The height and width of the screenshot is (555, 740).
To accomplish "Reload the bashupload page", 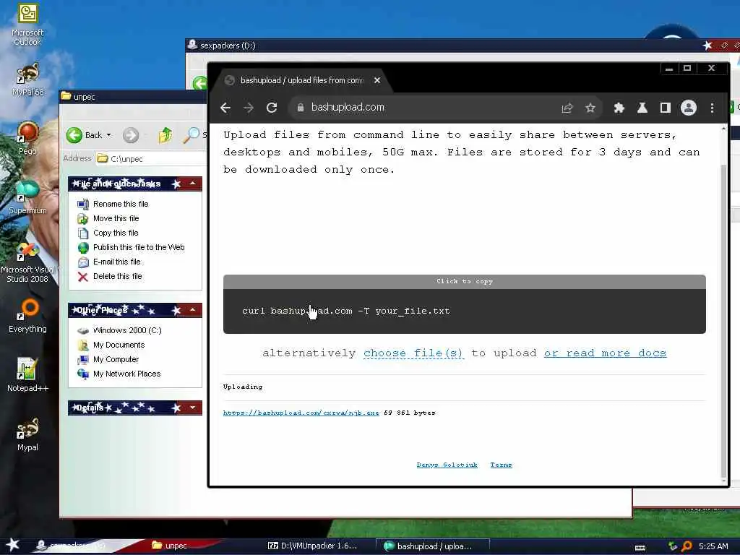I will coord(272,108).
